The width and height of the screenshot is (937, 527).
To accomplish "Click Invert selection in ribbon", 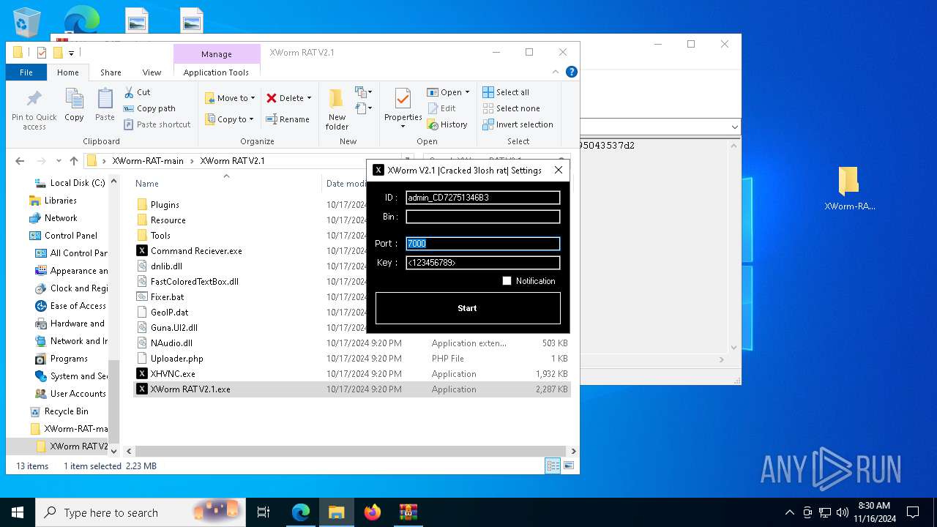I will [x=518, y=124].
